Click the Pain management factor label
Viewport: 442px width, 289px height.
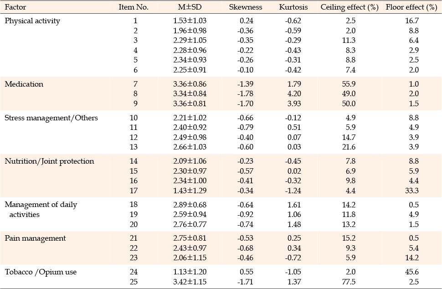coord(35,238)
